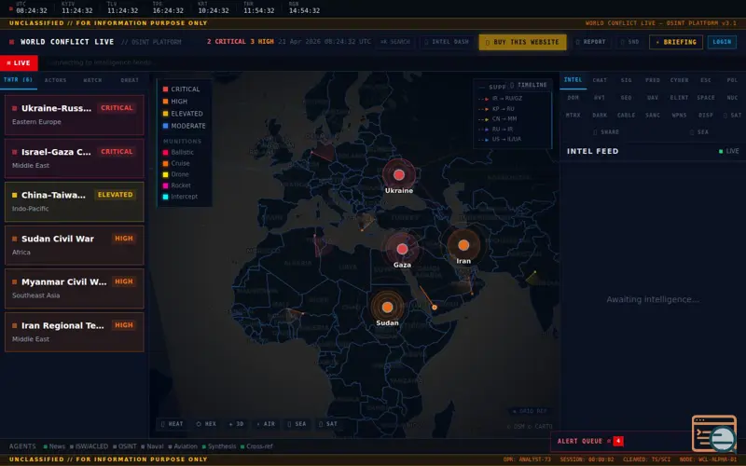Toggle GRID REF overlay
Viewport: 746px width, 466px height.
pyautogui.click(x=530, y=411)
